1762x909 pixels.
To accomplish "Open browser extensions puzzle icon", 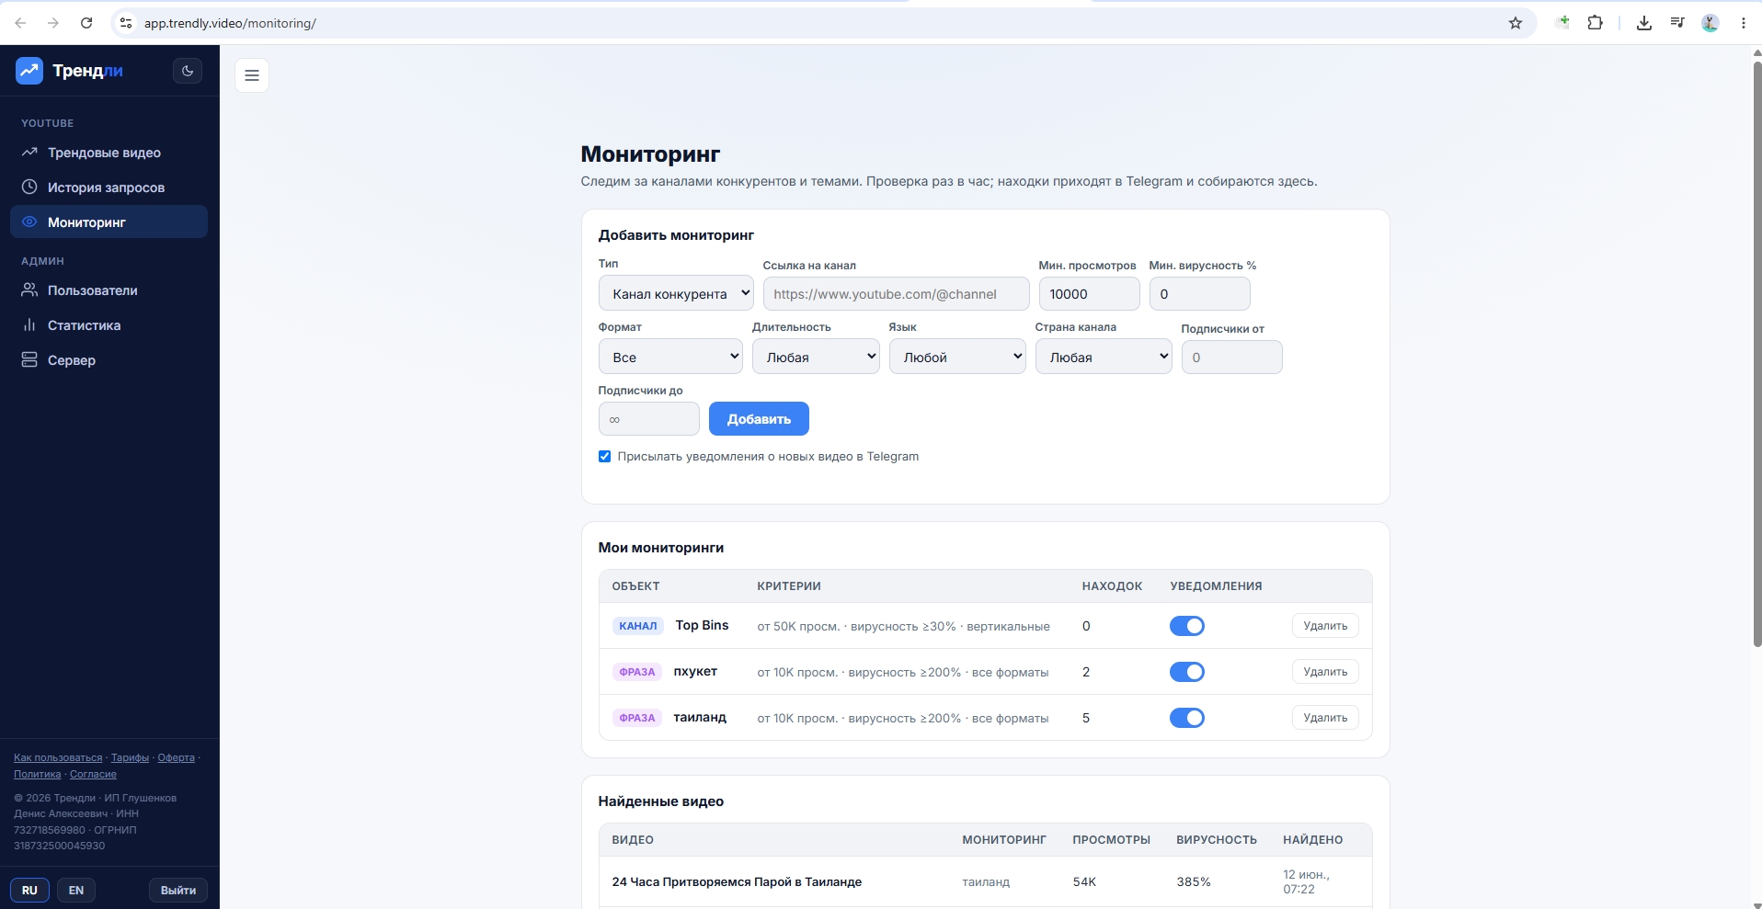I will 1596,23.
